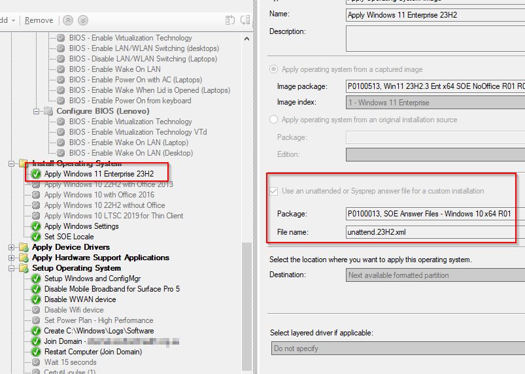This screenshot has width=525, height=374.
Task: Collapse the Setup Operating System group
Action: point(11,268)
